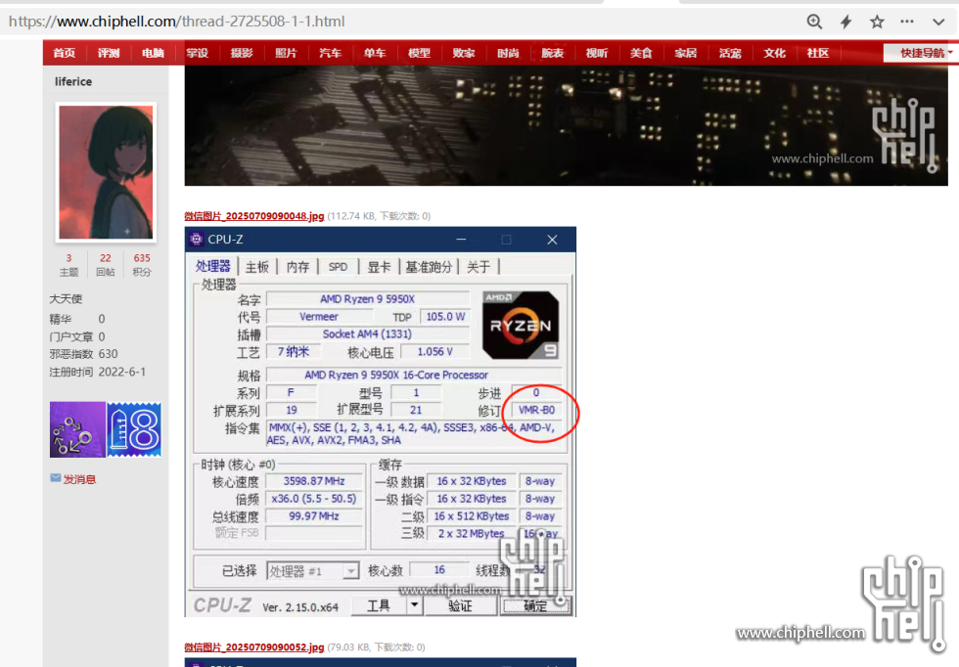This screenshot has width=959, height=667.
Task: Click the Socket AM4 (1331) value
Action: point(368,333)
